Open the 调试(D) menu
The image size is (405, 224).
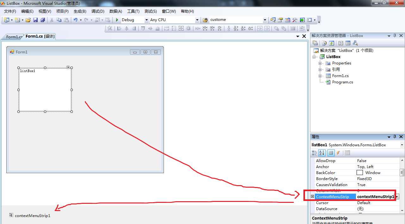click(x=98, y=11)
